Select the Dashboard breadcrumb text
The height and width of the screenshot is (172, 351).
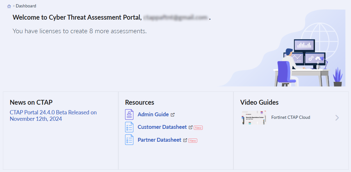[x=26, y=6]
